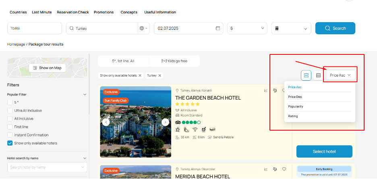The height and width of the screenshot is (179, 377).
Task: Follow the Homepage breadcrumb link
Action: pyautogui.click(x=16, y=44)
